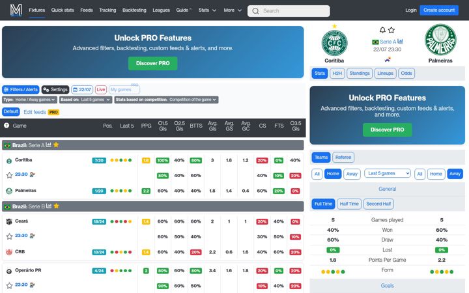Image resolution: width=469 pixels, height=293 pixels.
Task: Click the My games PRO button
Action: click(124, 89)
